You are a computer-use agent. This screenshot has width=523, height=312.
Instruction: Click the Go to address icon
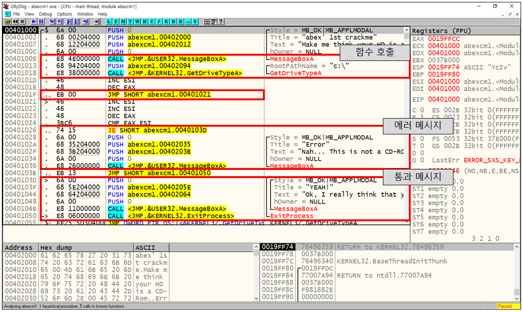(97, 22)
